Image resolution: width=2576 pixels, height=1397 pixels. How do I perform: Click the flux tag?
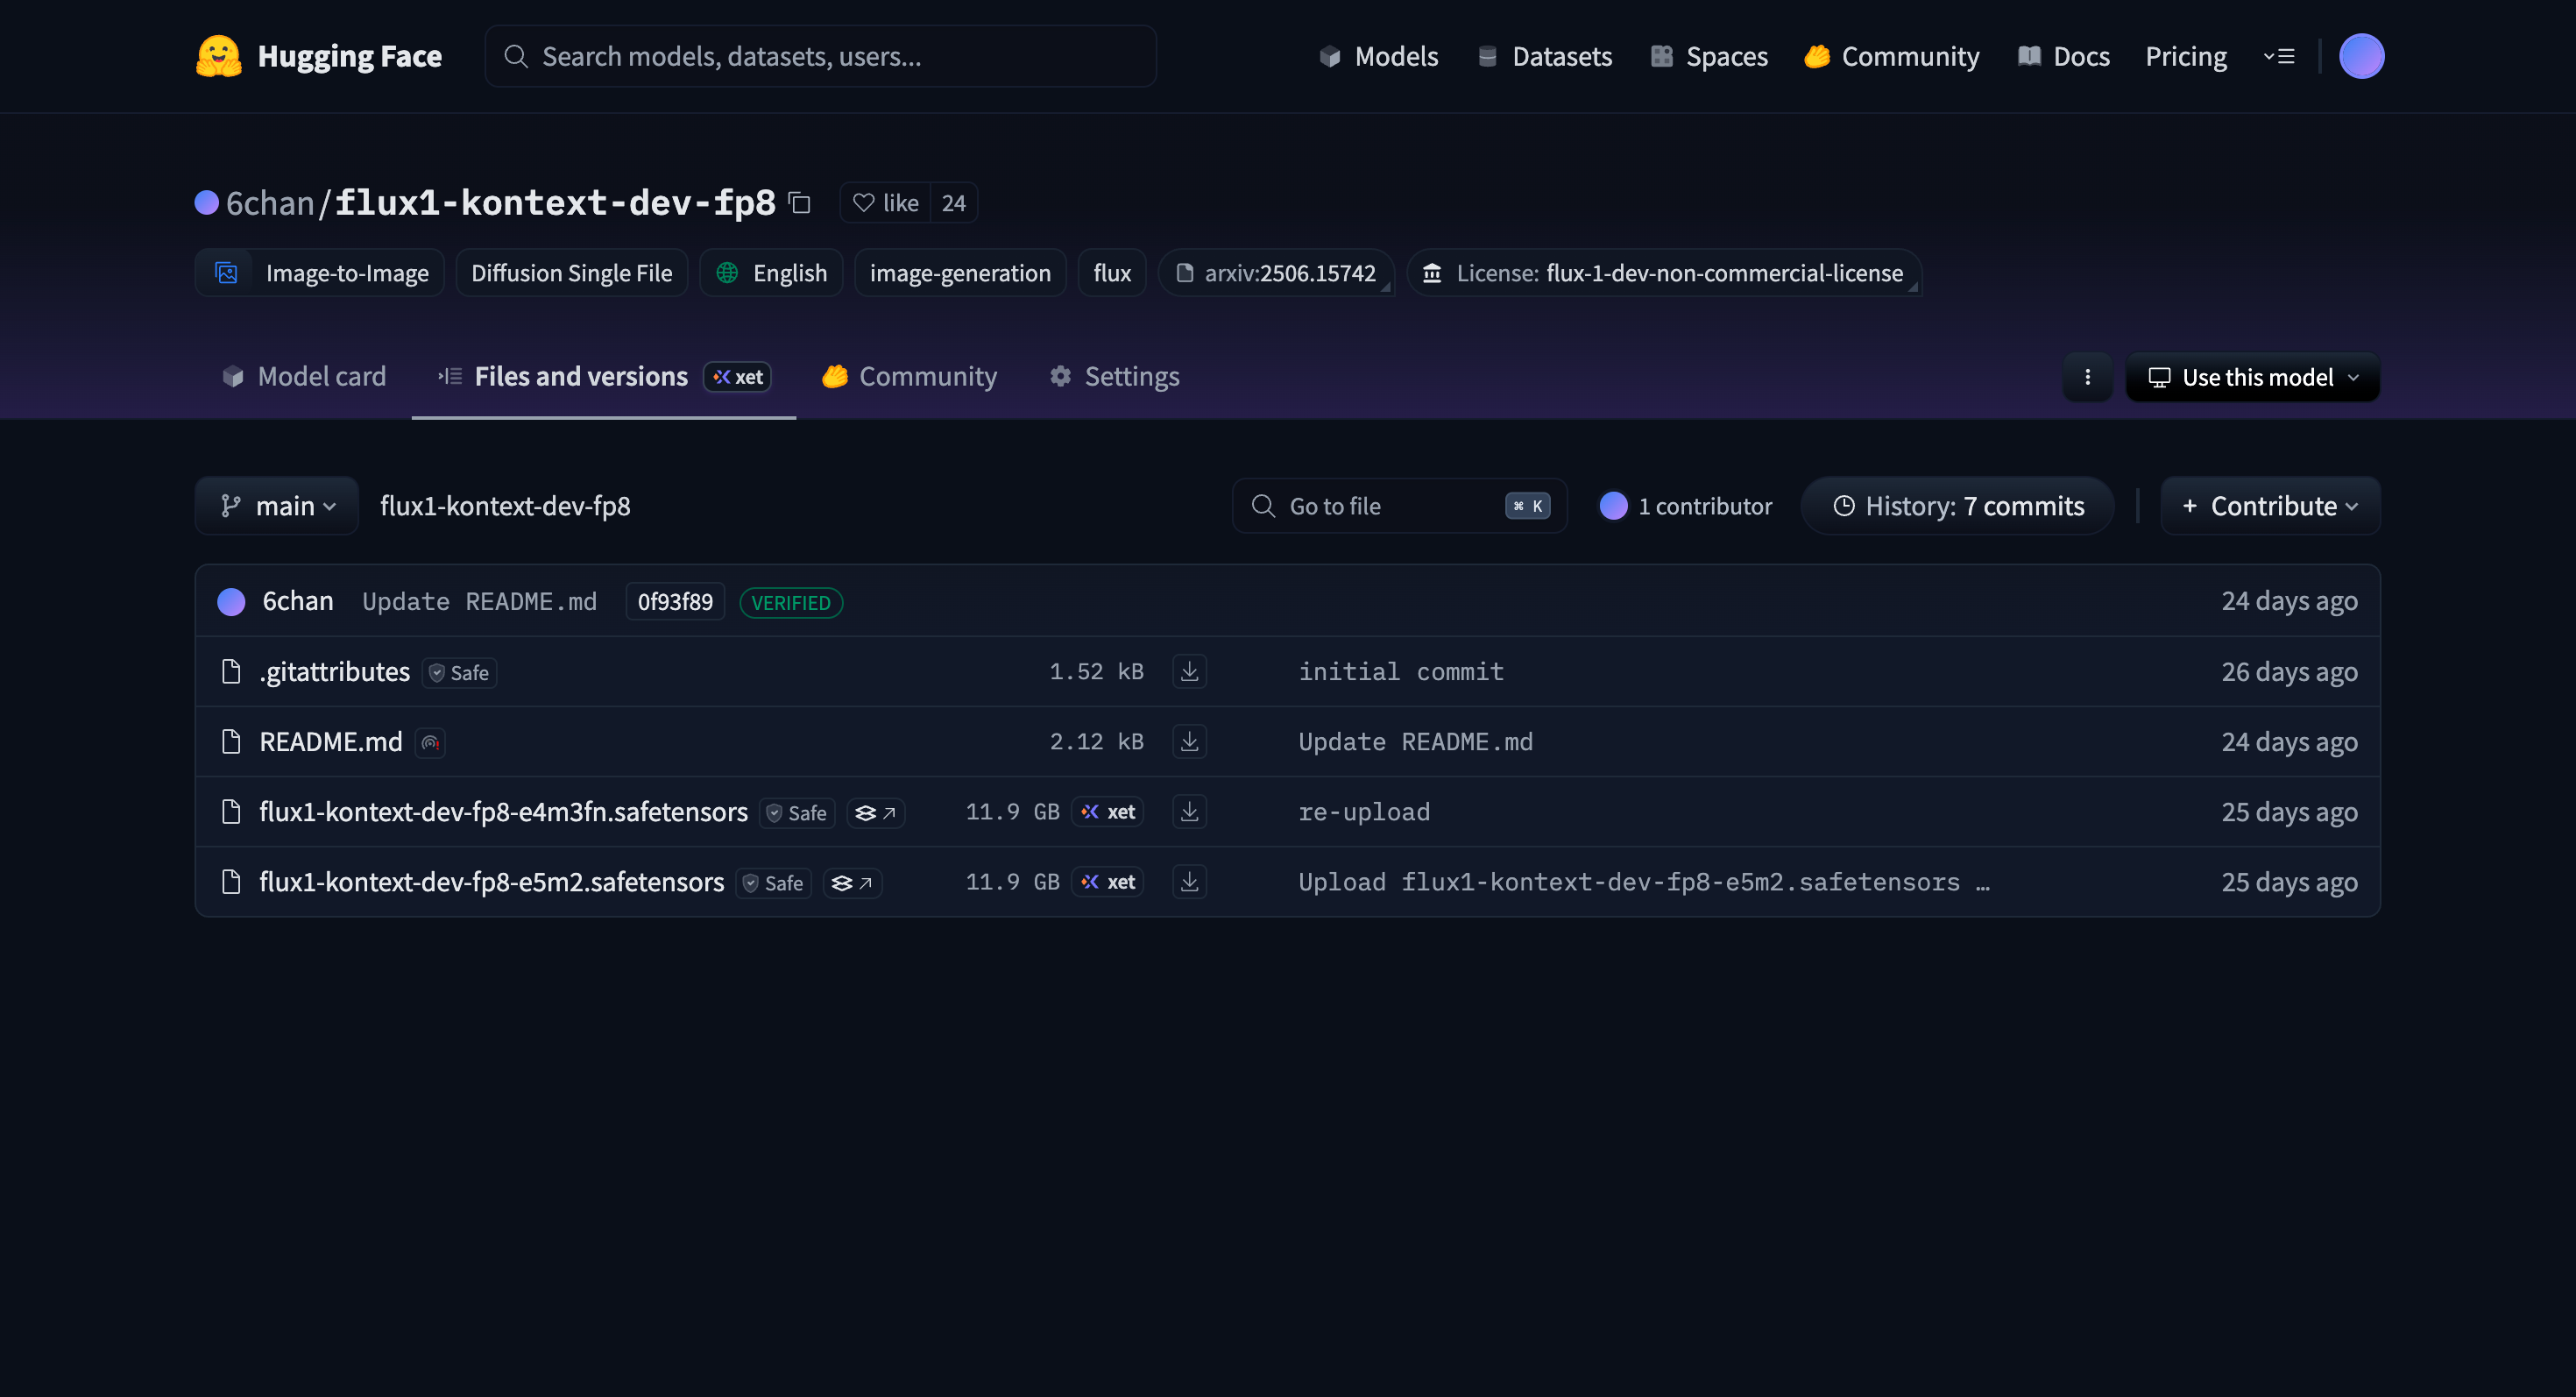(x=1112, y=273)
